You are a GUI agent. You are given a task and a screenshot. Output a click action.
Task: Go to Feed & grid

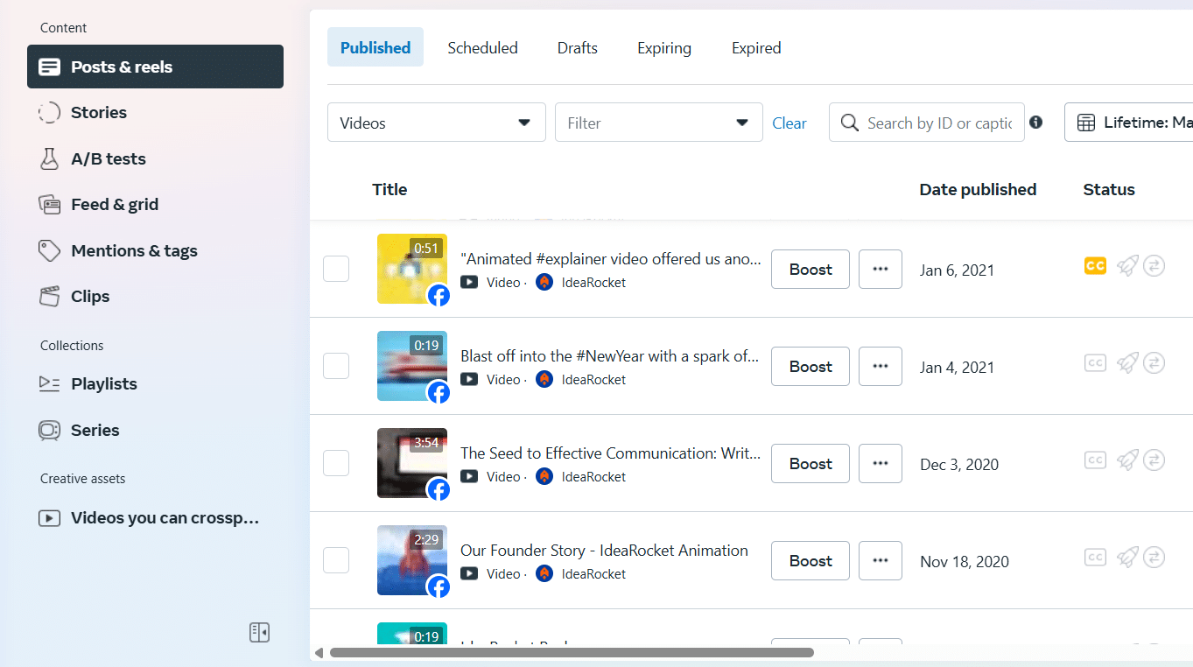114,205
